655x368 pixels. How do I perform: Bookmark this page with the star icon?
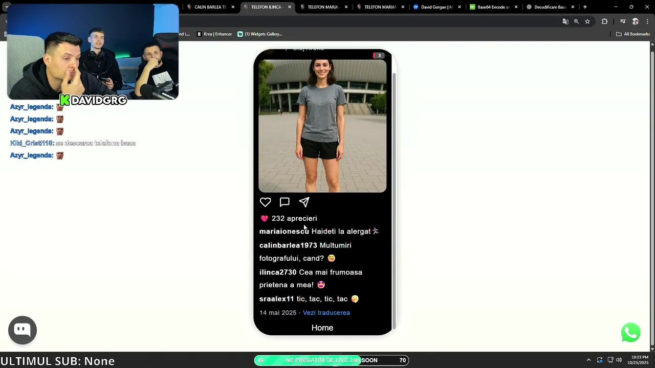(x=587, y=21)
